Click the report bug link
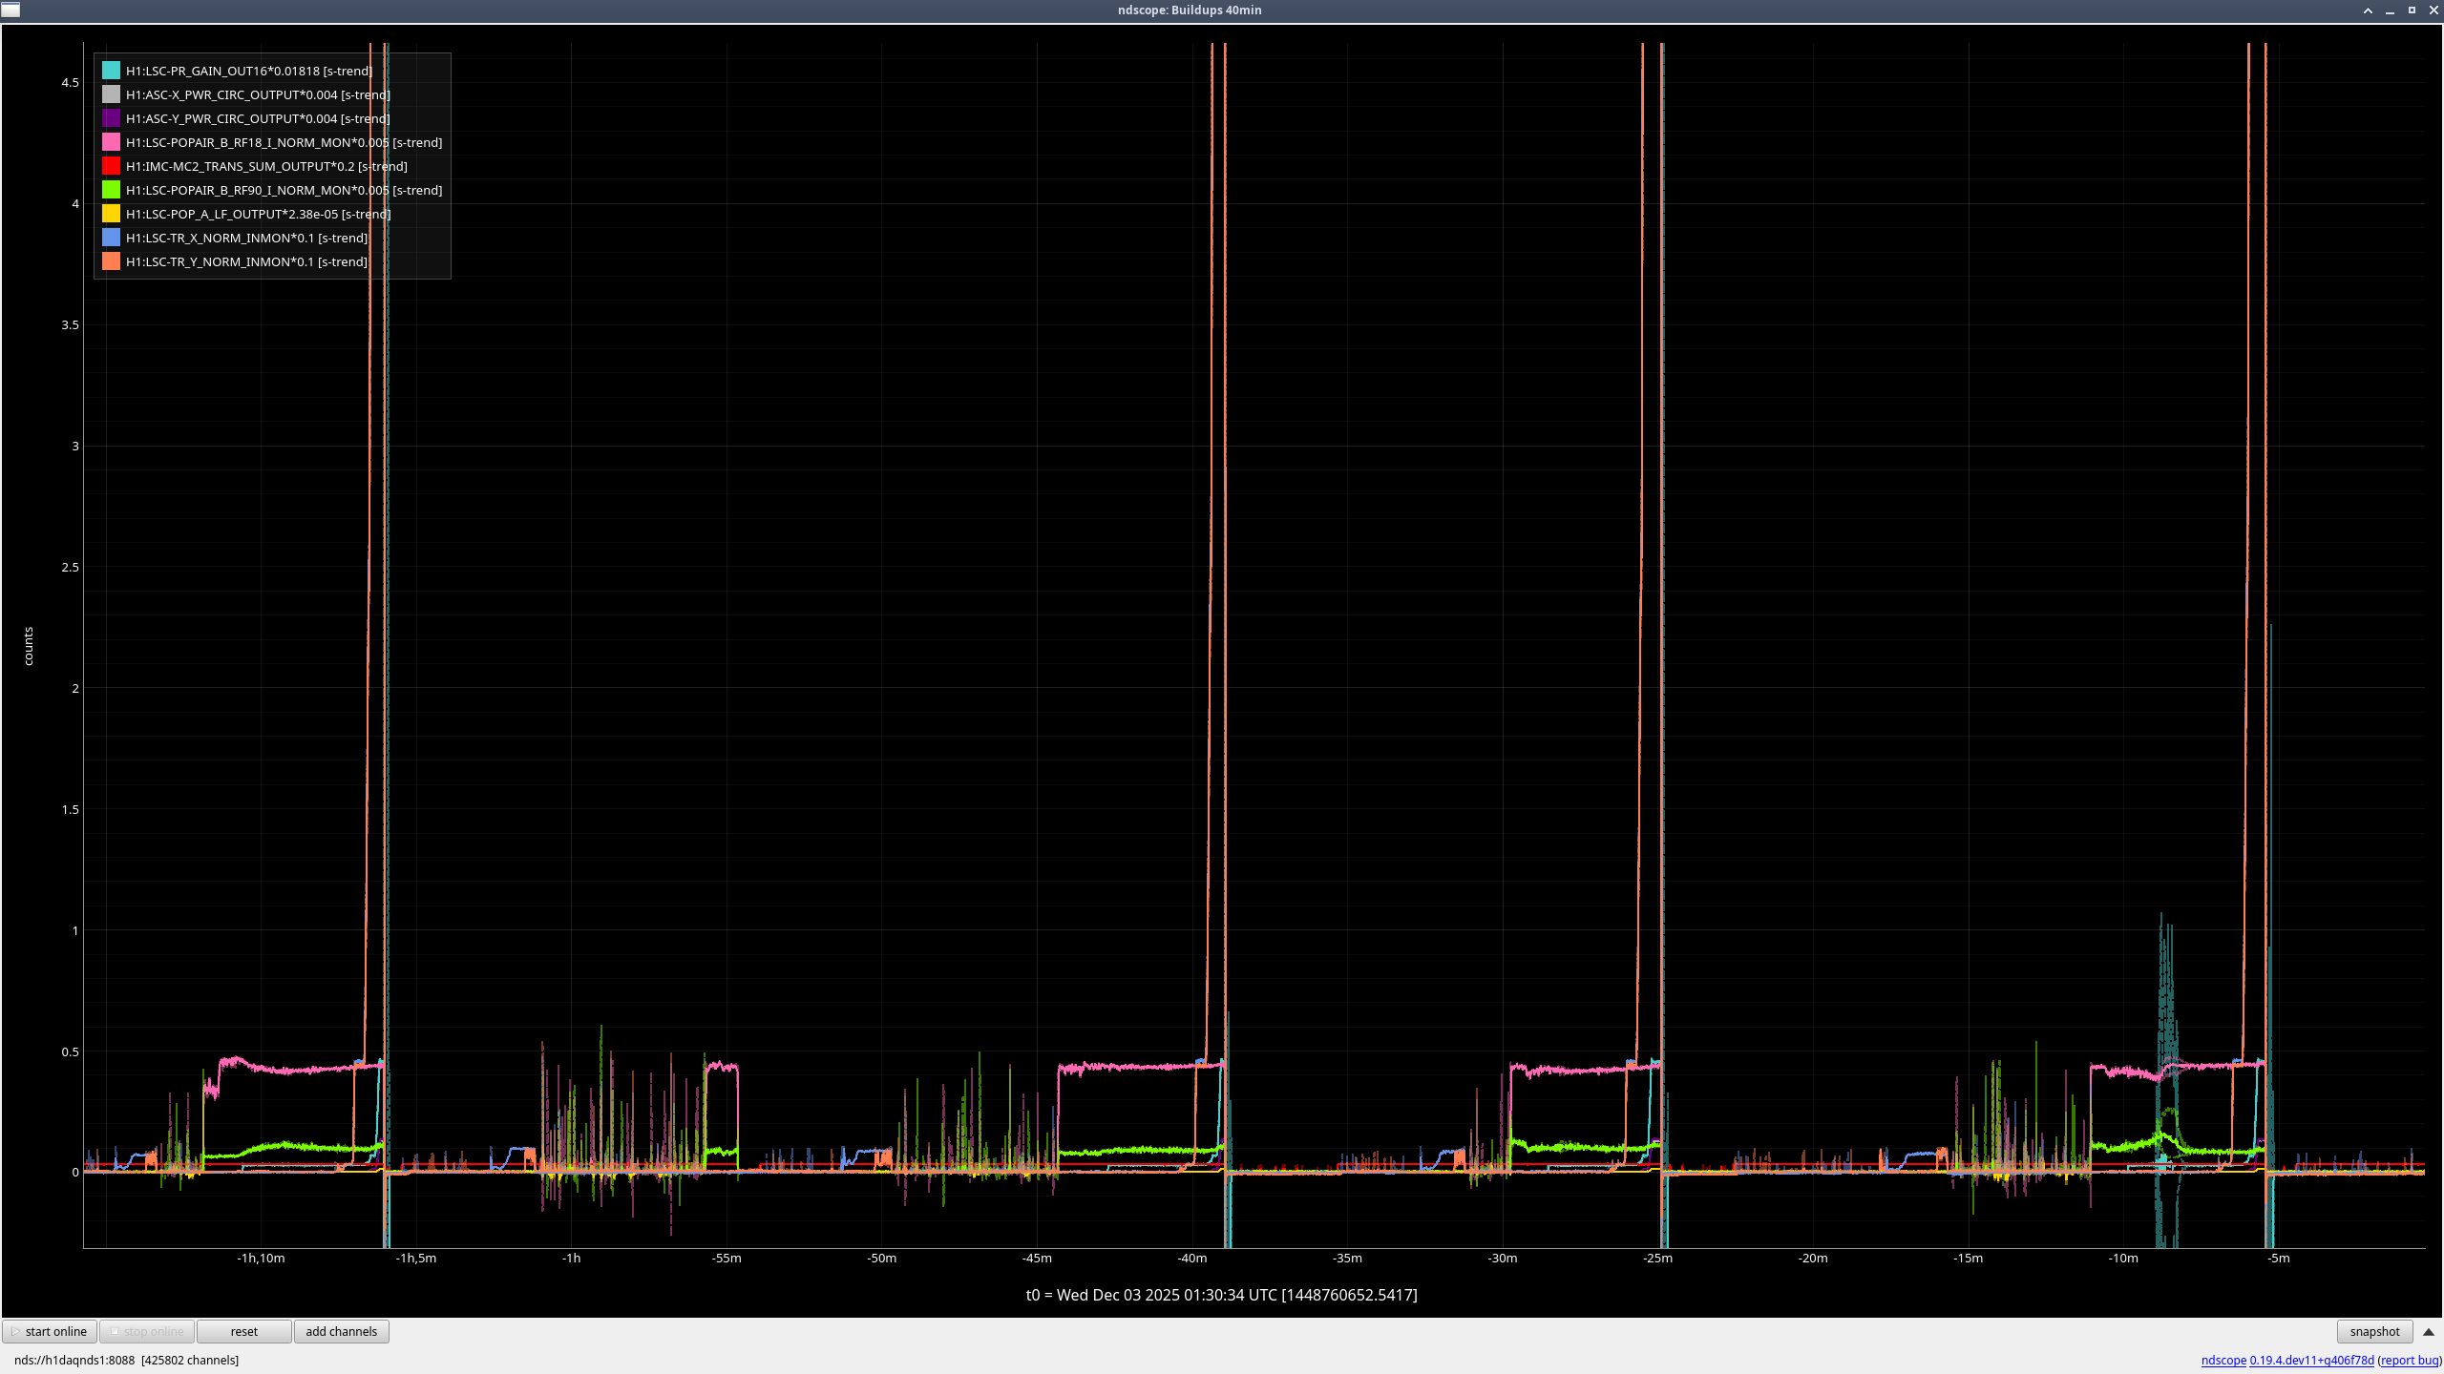2444x1374 pixels. 2409,1361
